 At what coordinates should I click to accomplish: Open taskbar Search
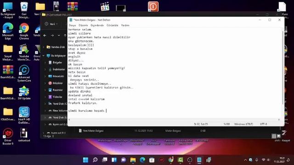click(95, 160)
